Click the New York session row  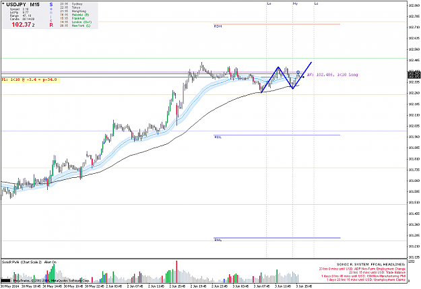[x=75, y=26]
